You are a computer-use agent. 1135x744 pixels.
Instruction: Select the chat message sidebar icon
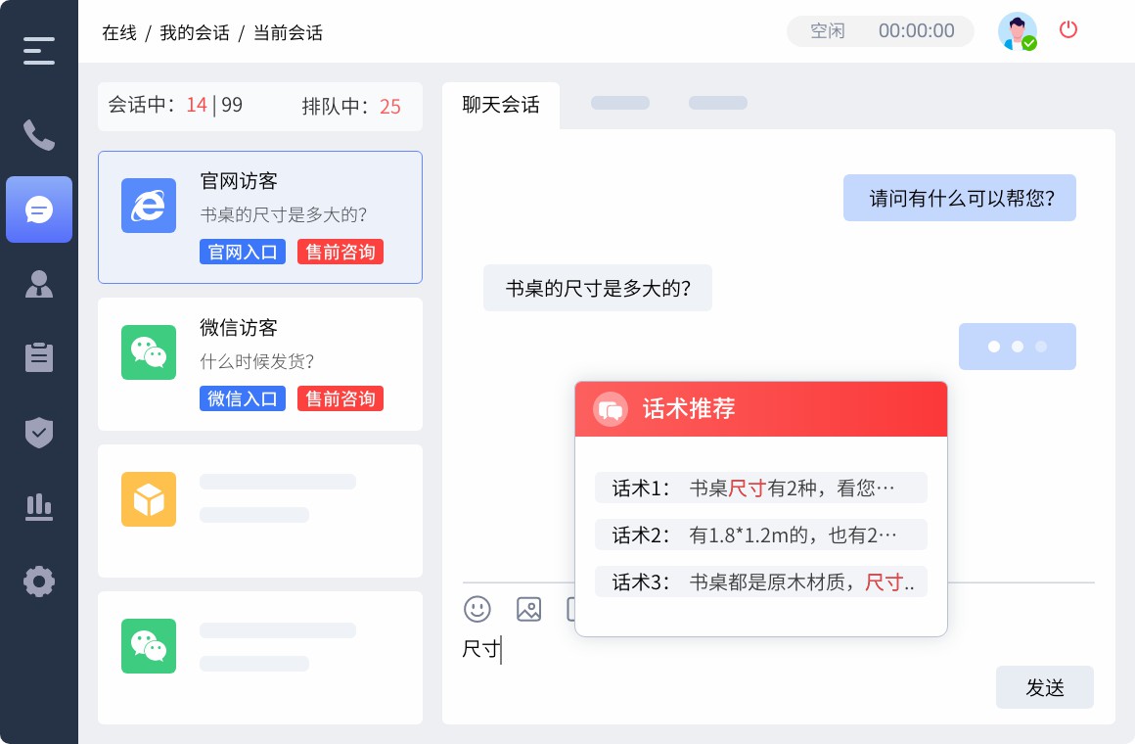coord(39,209)
